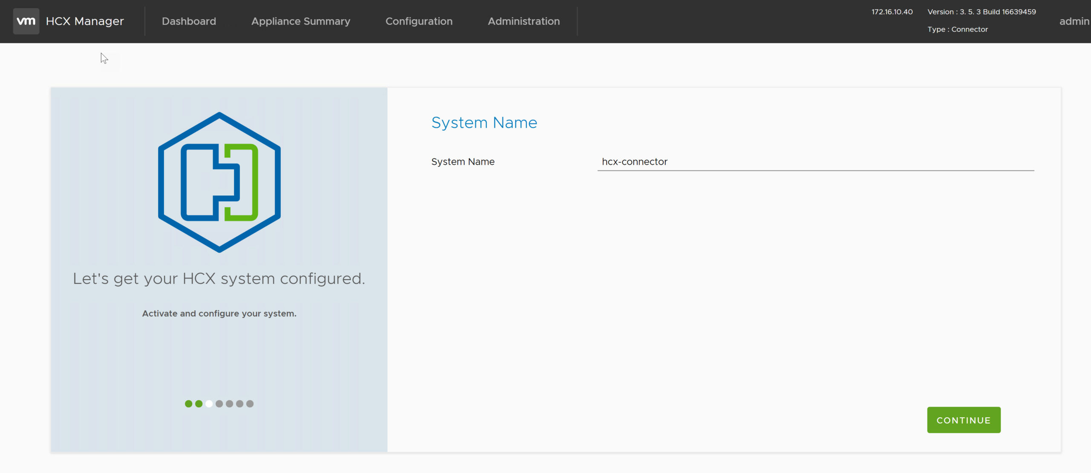
Task: Click the vm logo icon
Action: click(26, 21)
